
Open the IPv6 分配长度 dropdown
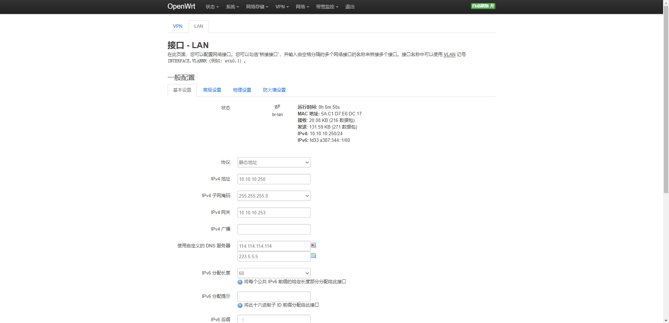(x=274, y=273)
